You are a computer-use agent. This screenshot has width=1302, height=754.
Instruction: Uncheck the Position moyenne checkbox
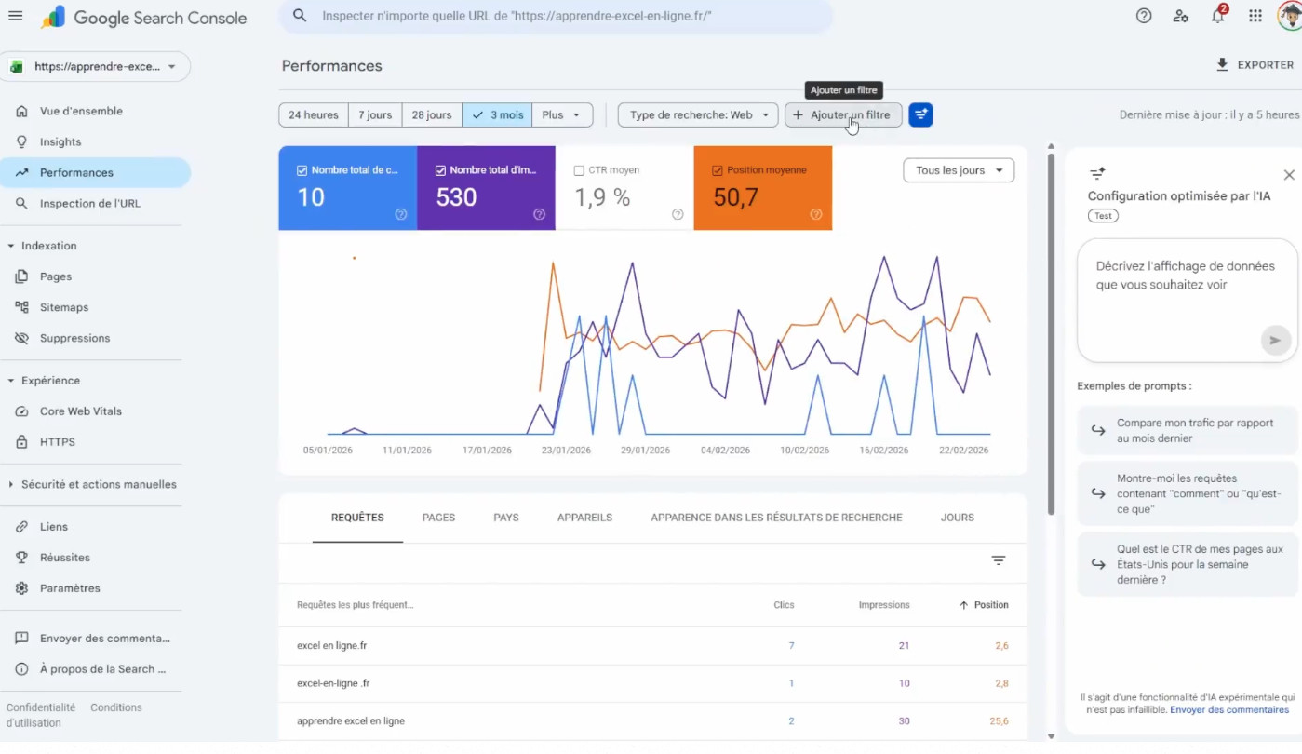click(718, 170)
